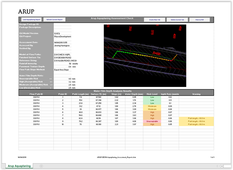Click the Refresh Current Report button
This screenshot has height=170, width=233.
(55, 20)
